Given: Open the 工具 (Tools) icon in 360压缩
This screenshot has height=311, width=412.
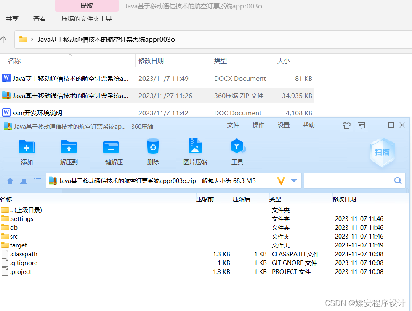Looking at the screenshot, I should pos(237,152).
